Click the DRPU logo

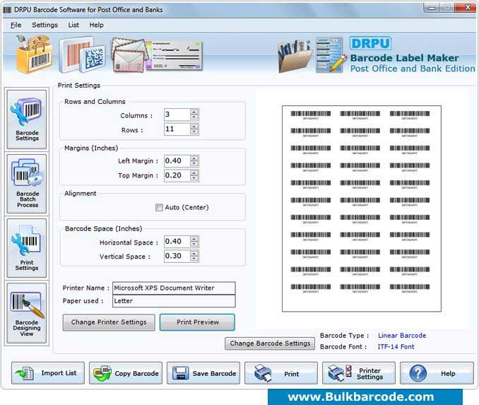(370, 43)
